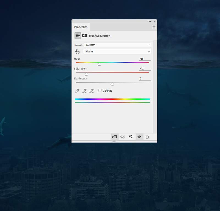
Task: Click the Saturation slider handle
Action: pos(86,74)
